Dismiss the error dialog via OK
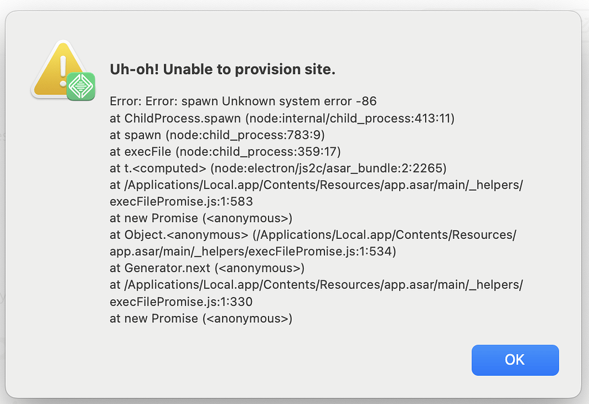This screenshot has height=404, width=589. click(515, 360)
